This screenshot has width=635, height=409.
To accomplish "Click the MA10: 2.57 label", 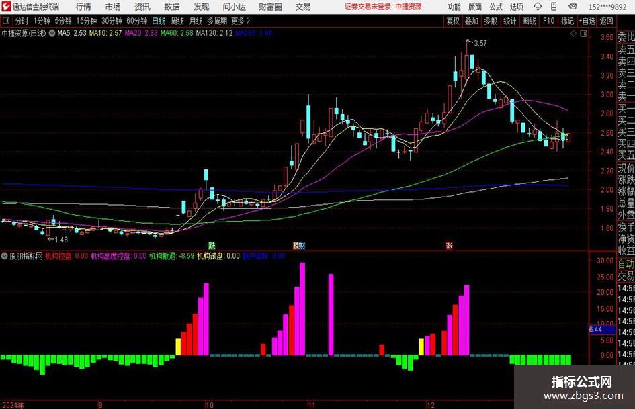I will (105, 33).
